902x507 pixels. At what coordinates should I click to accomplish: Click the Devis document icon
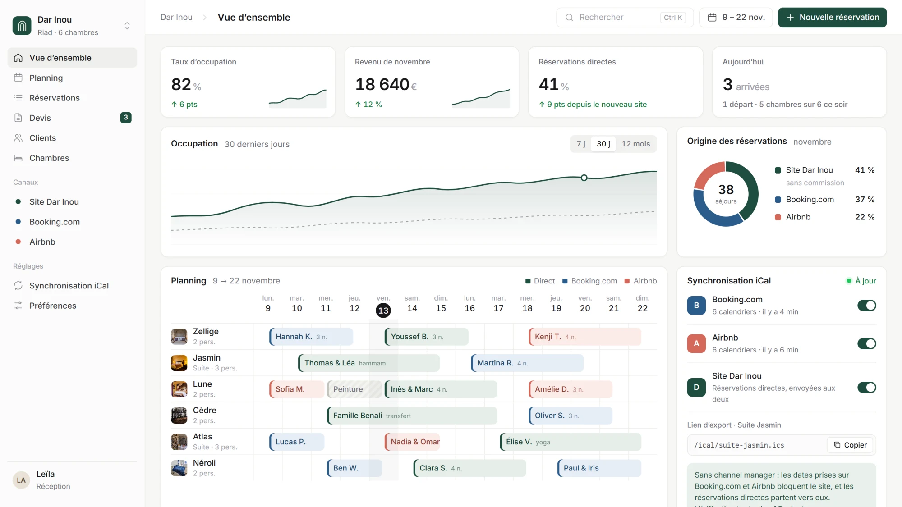click(18, 118)
